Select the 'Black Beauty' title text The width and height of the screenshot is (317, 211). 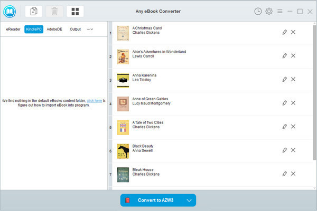pos(143,146)
